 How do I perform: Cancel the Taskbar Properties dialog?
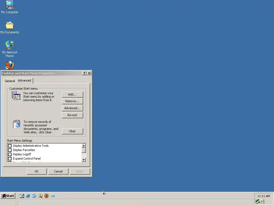point(58,171)
